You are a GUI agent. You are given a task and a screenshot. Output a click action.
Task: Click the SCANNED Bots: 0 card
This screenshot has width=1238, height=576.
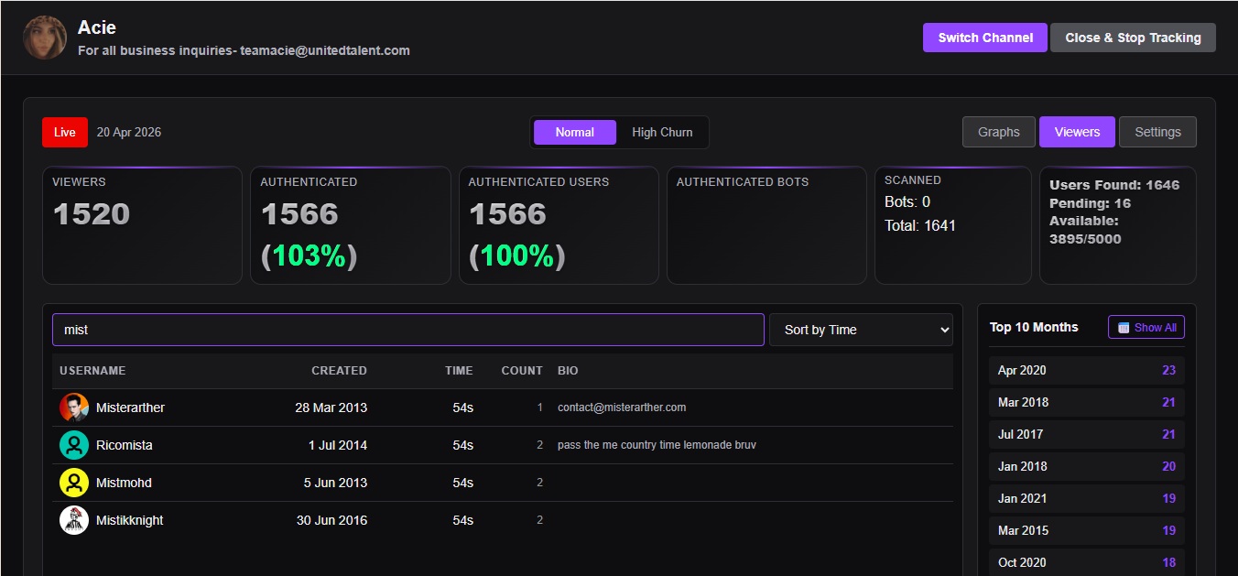953,225
